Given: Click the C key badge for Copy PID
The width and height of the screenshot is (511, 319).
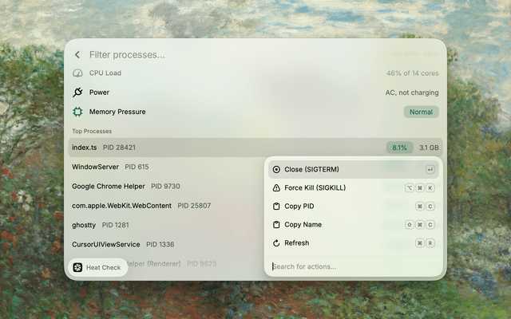Looking at the screenshot, I should tap(430, 207).
